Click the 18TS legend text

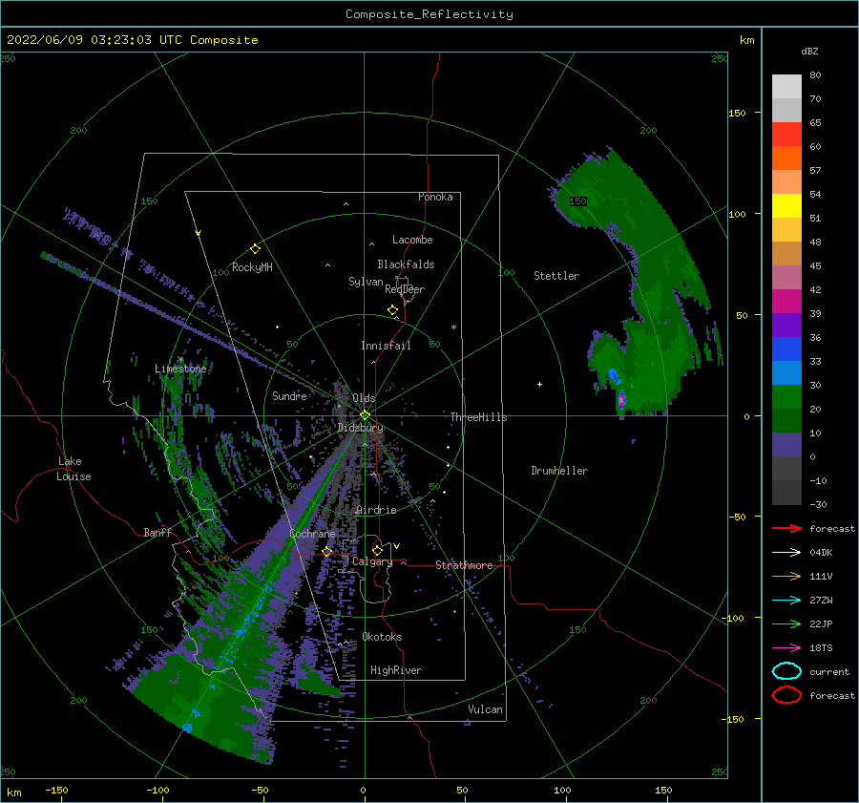821,648
